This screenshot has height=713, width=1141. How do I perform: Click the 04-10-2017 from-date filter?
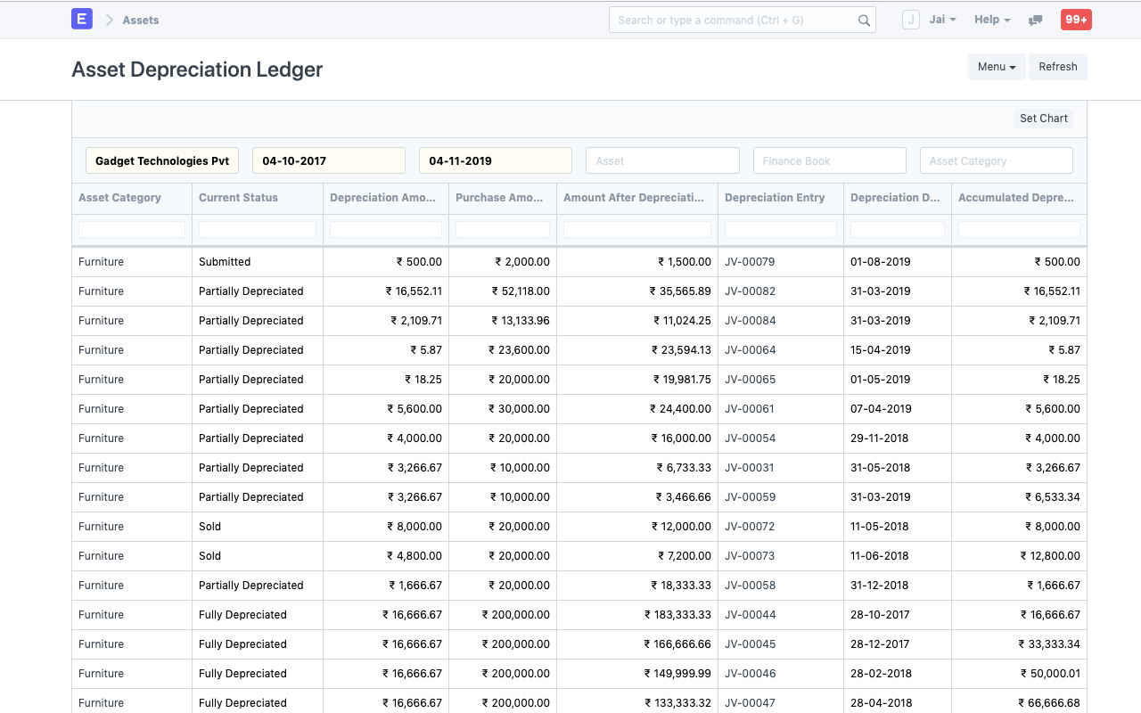tap(328, 160)
